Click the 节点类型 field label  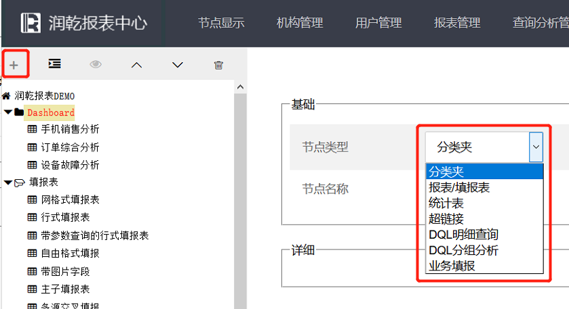(x=326, y=147)
